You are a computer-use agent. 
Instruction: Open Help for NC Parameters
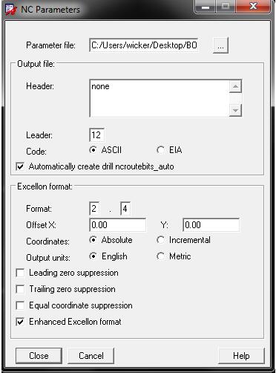241,356
